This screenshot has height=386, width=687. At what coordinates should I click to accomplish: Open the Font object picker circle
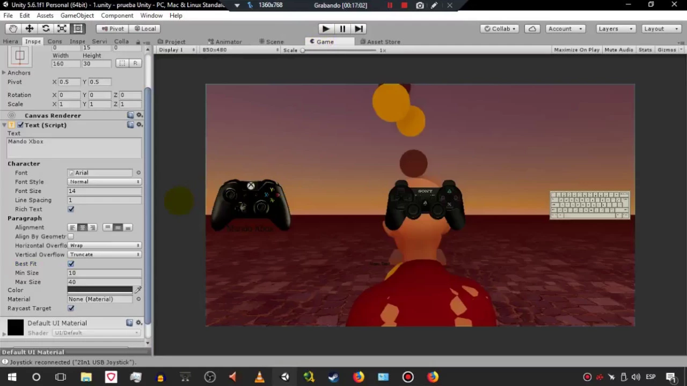click(x=138, y=173)
